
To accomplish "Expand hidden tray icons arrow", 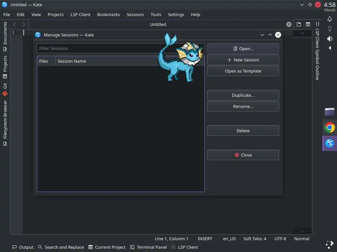I will (x=330, y=48).
